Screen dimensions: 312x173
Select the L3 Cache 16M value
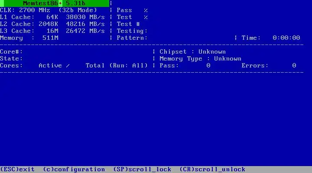[x=52, y=31]
